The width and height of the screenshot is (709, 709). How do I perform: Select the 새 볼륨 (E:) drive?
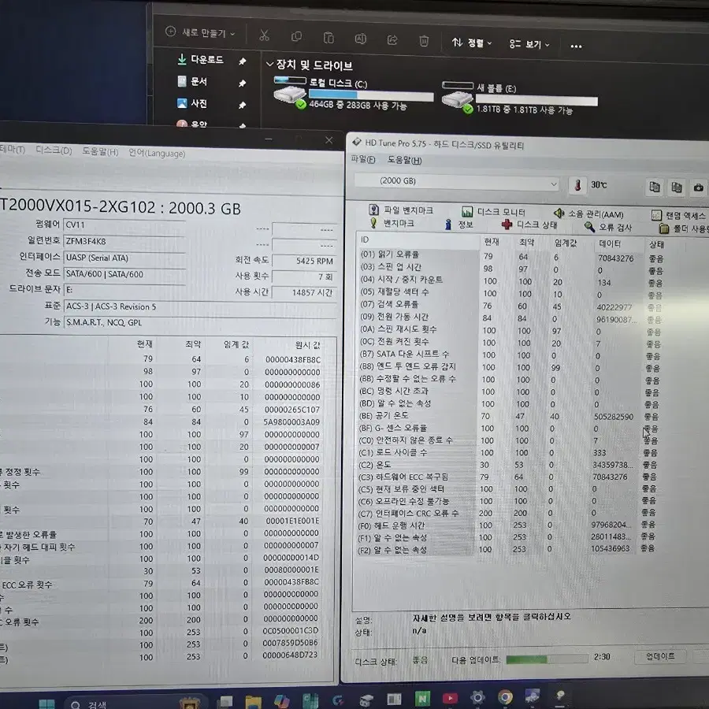coord(520,98)
